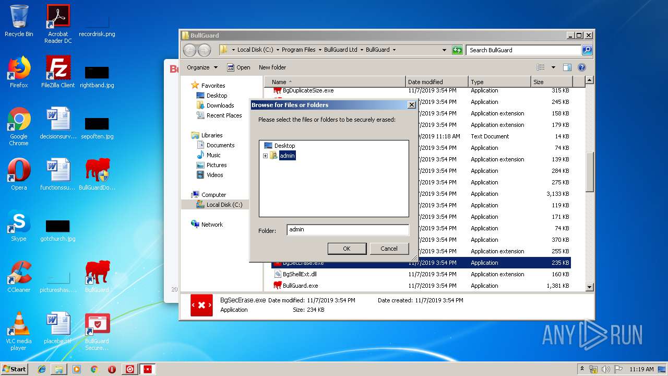Open BullGuard Secure browser shortcut
This screenshot has width=668, height=376.
coord(97,331)
